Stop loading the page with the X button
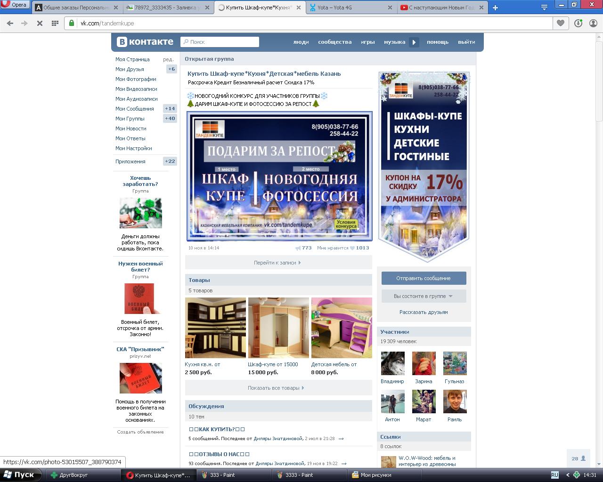 click(x=40, y=23)
